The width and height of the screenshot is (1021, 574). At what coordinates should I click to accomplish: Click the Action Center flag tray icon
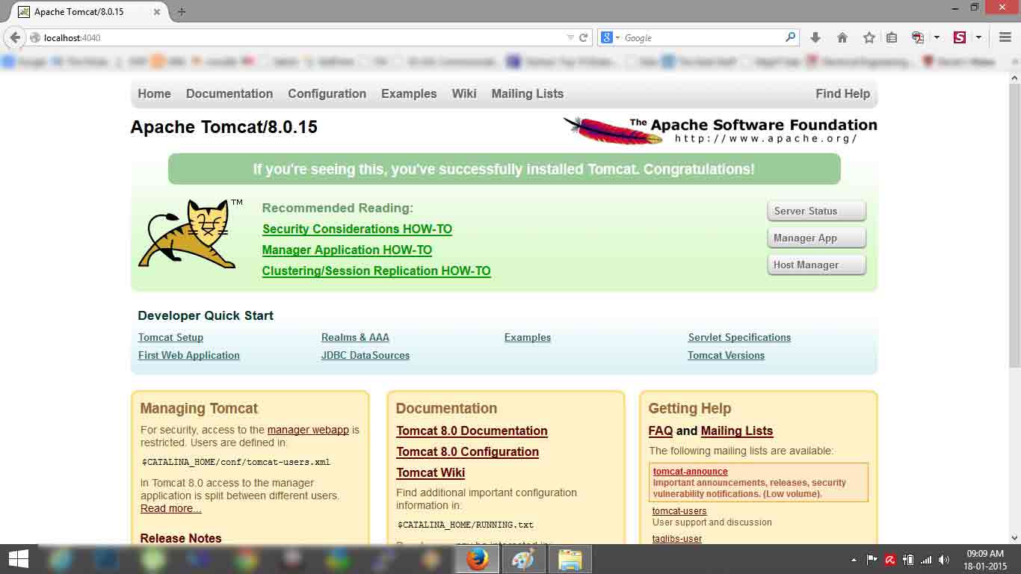872,560
